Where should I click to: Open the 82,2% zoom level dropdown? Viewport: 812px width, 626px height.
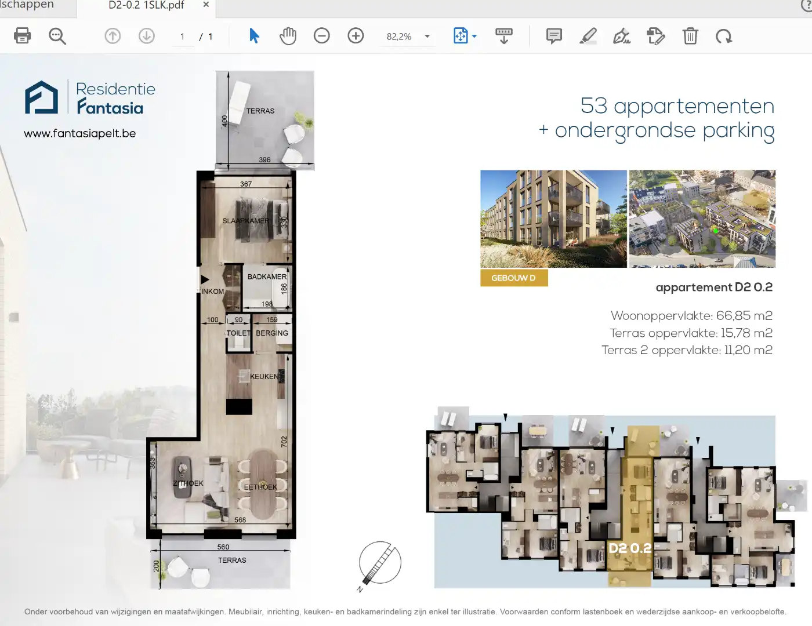pyautogui.click(x=427, y=37)
